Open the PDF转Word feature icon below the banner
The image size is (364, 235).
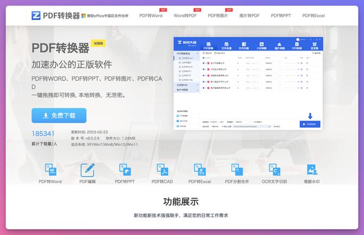(x=51, y=170)
